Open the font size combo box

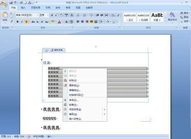click(x=44, y=15)
